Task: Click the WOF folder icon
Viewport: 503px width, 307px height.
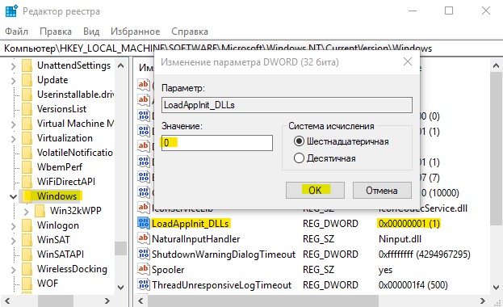Action: pyautogui.click(x=27, y=284)
